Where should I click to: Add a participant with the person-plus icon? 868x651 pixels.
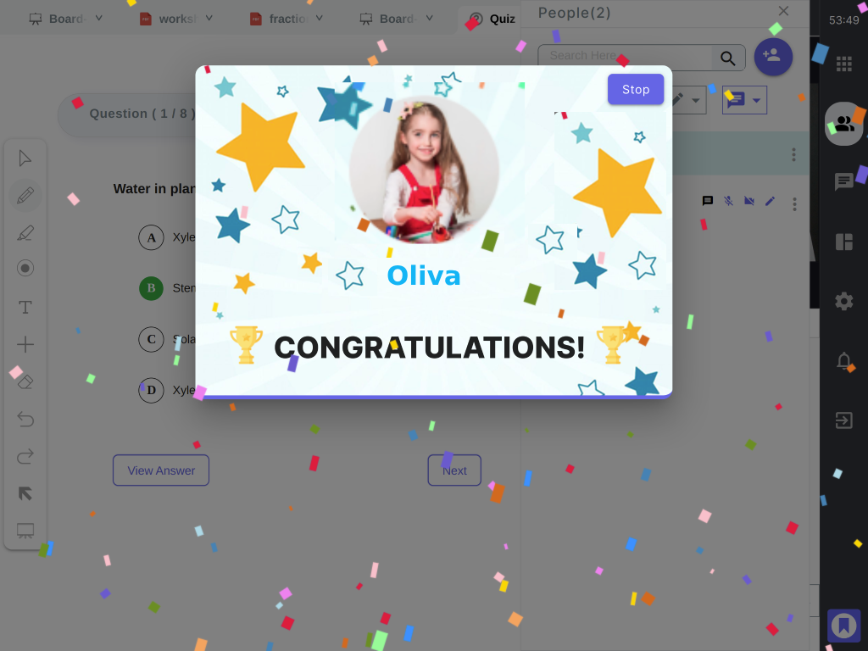[x=773, y=57]
